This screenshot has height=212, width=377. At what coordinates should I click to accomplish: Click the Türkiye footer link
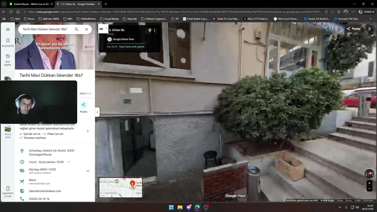(x=340, y=201)
